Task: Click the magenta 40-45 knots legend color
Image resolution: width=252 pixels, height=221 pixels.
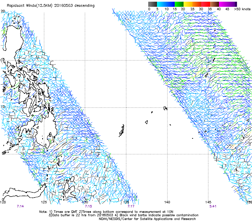Action: coord(223,4)
